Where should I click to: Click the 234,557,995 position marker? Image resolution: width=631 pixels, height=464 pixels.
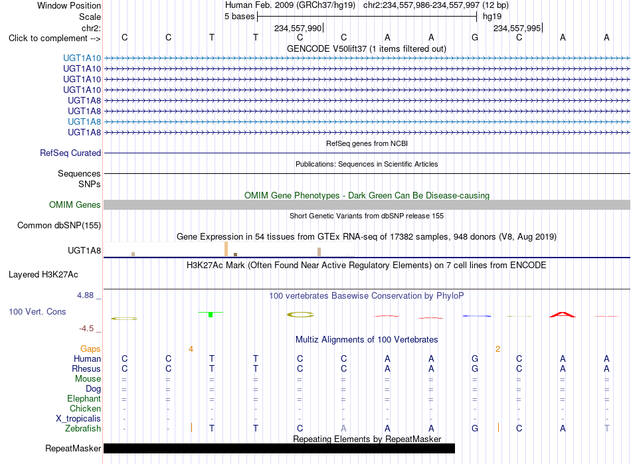pos(517,28)
